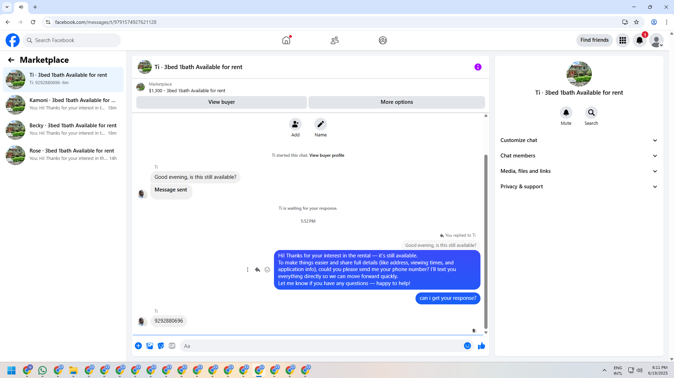Click the phone number message 9292880696
674x378 pixels.
(x=169, y=321)
